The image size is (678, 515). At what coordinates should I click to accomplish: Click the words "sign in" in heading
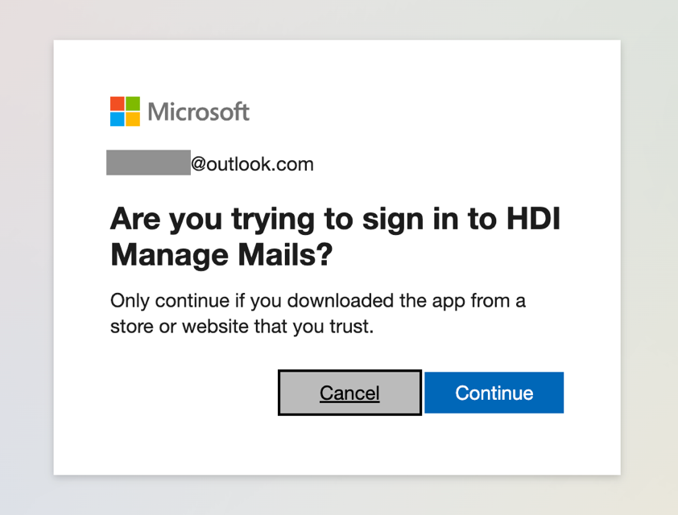411,220
